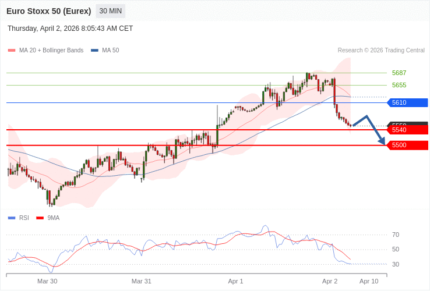Click the blue 5610 pivot price tag
This screenshot has width=430, height=291.
pyautogui.click(x=407, y=103)
